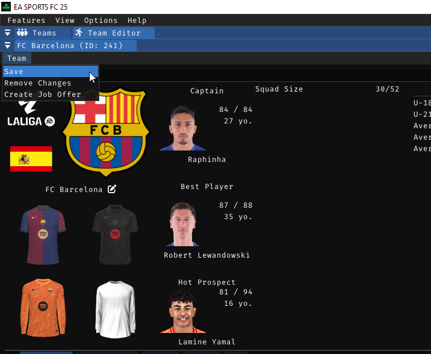The image size is (431, 354).
Task: Open the Team dropdown menu
Action: [17, 58]
